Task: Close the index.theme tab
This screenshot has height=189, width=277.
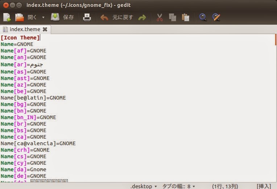Action: pos(45,29)
